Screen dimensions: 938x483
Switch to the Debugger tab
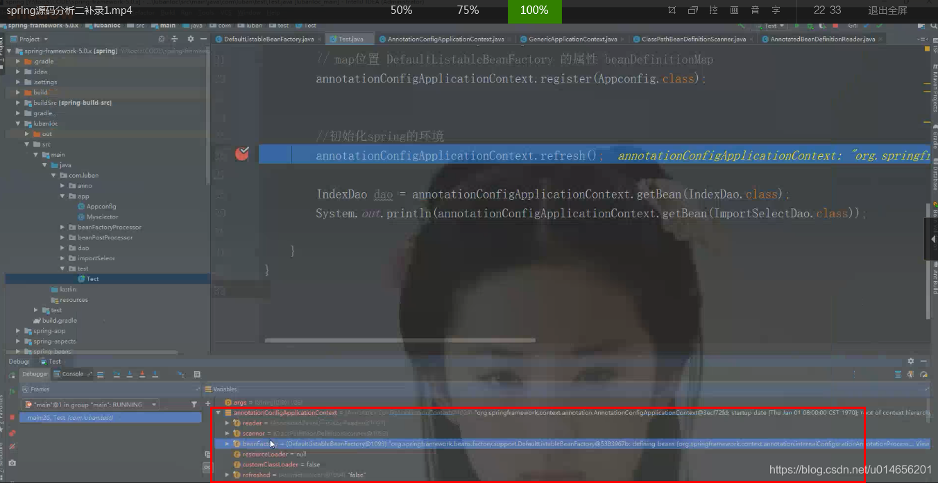(x=35, y=374)
